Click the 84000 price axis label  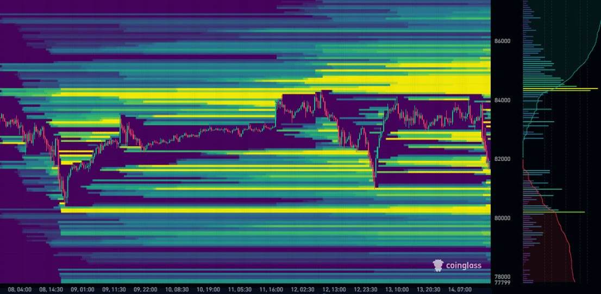[x=502, y=101]
